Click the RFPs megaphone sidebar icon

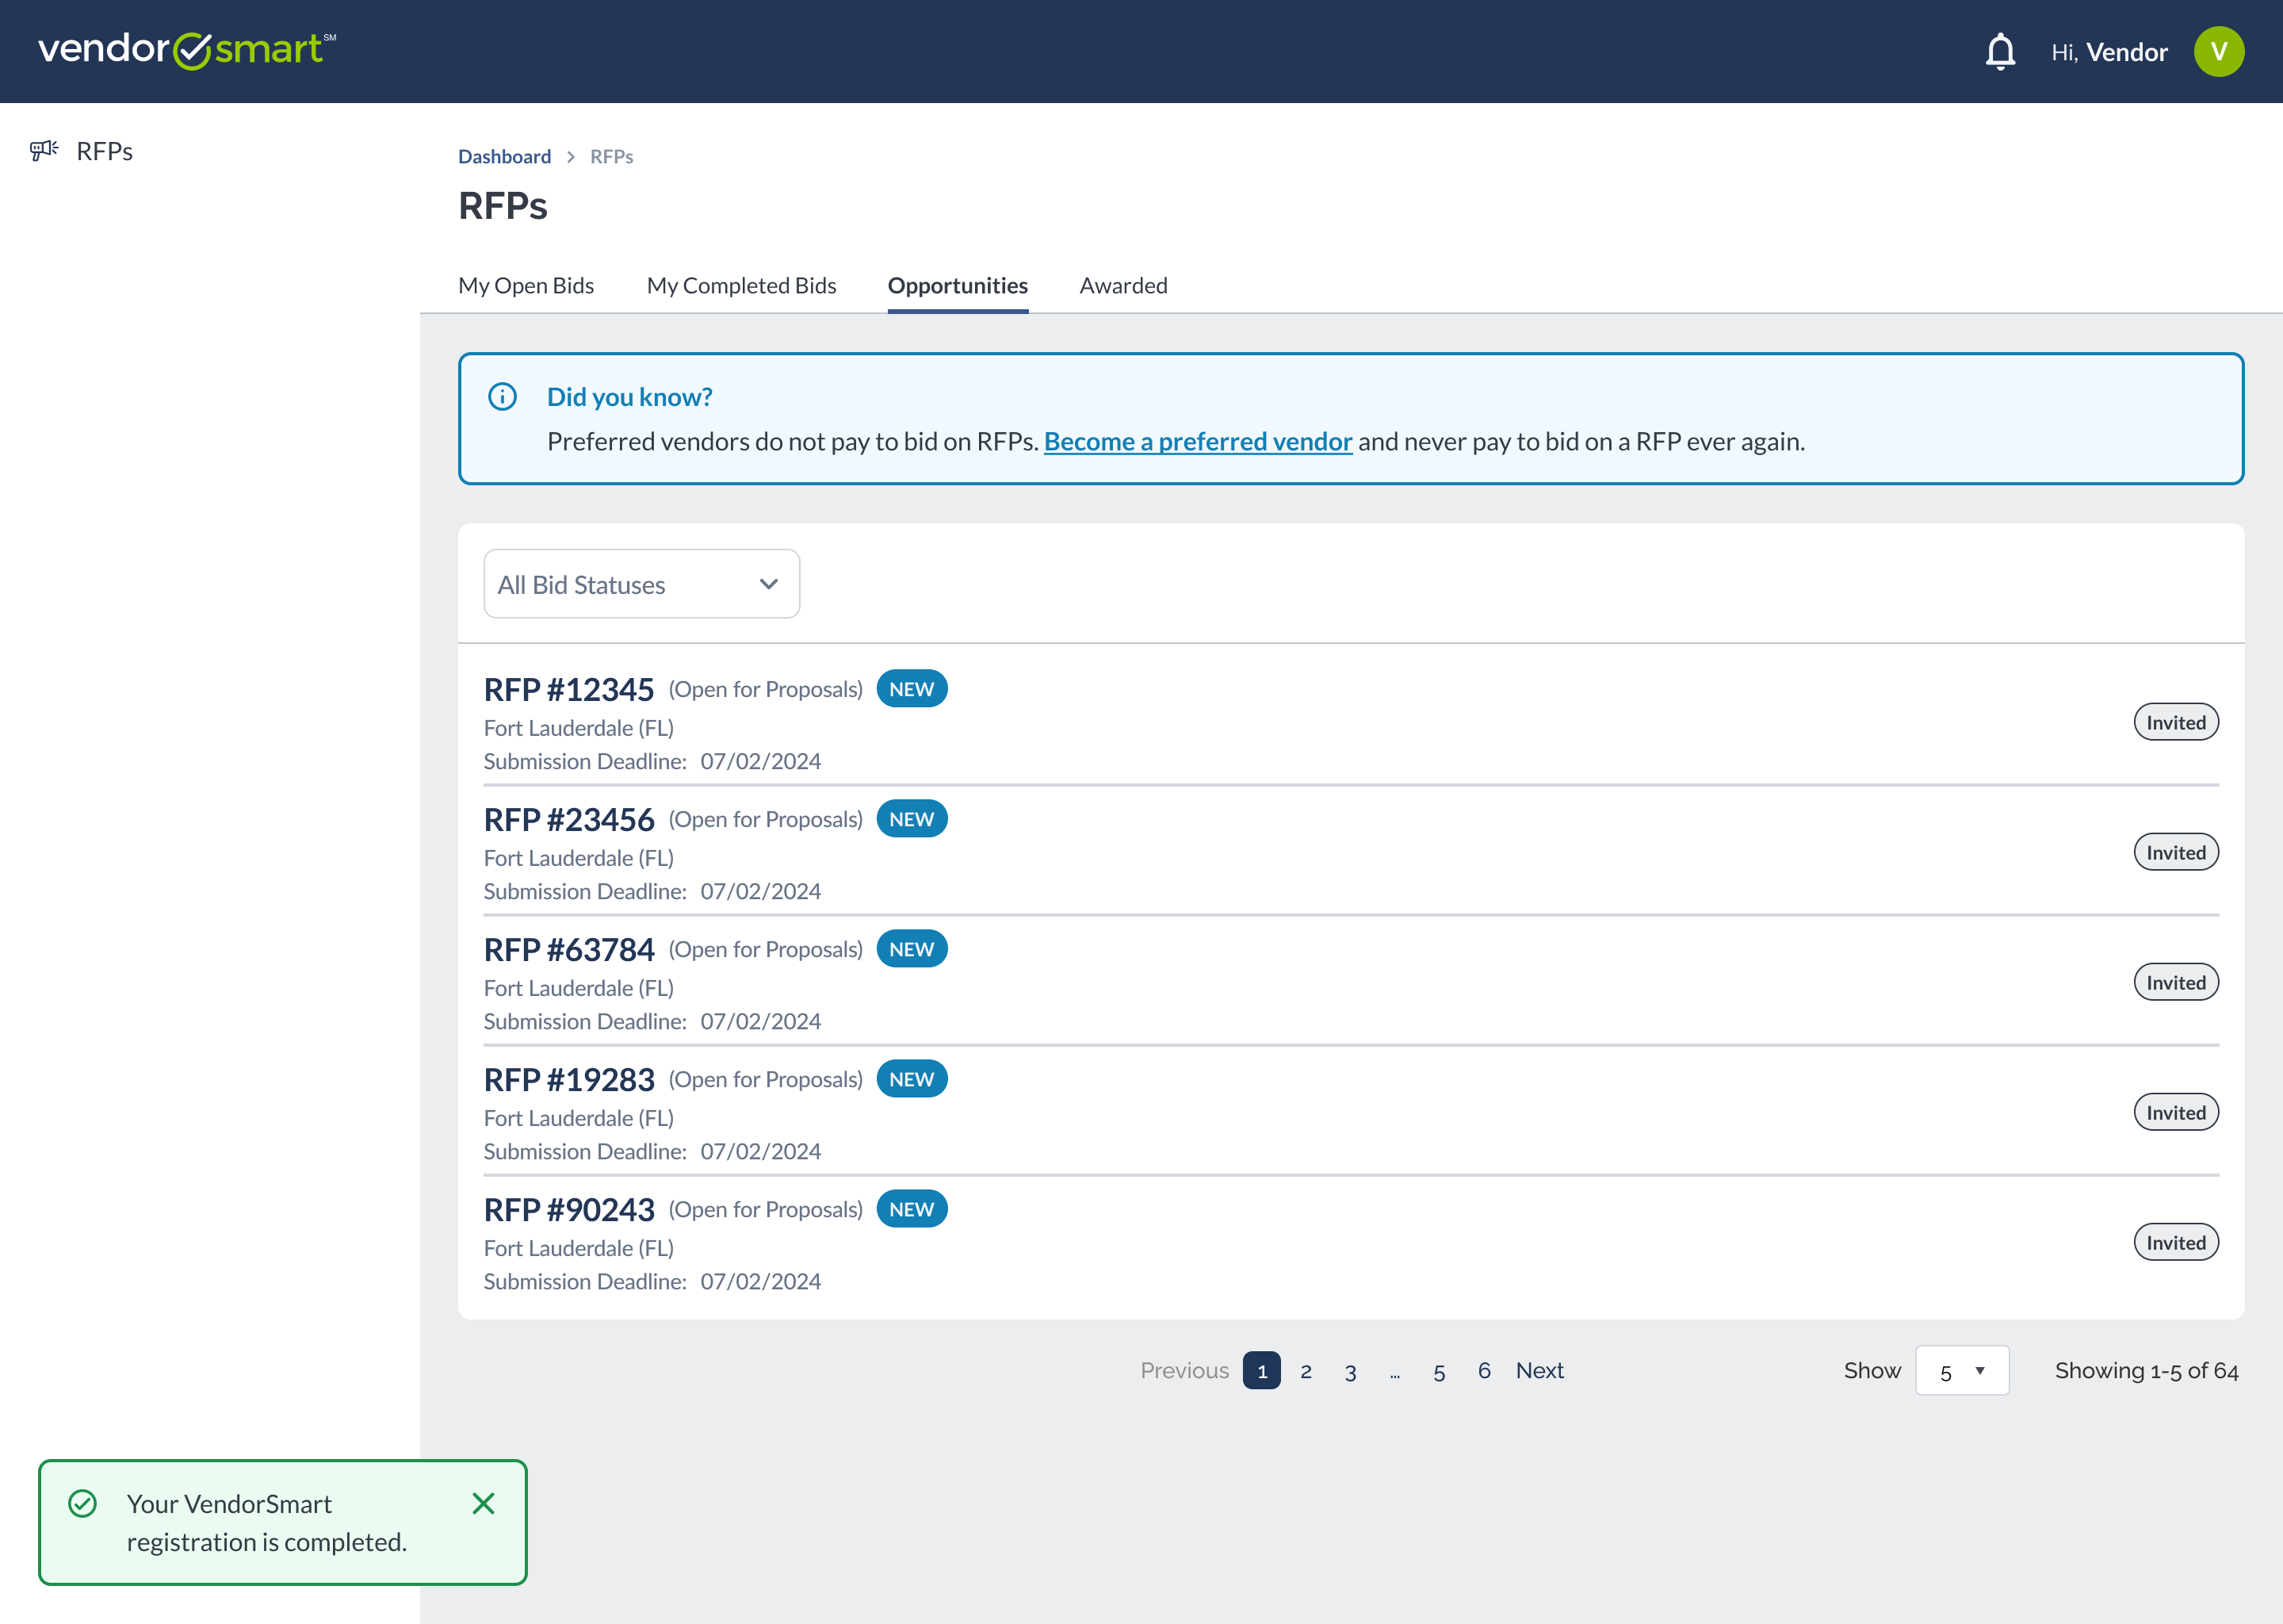tap(43, 151)
